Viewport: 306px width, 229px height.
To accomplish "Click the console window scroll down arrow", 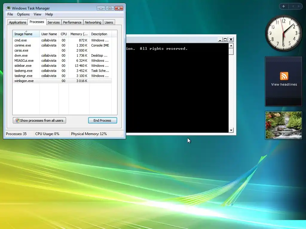I will coord(231,130).
